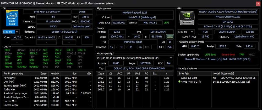Click the gray HVCI indicator

tap(252, 54)
